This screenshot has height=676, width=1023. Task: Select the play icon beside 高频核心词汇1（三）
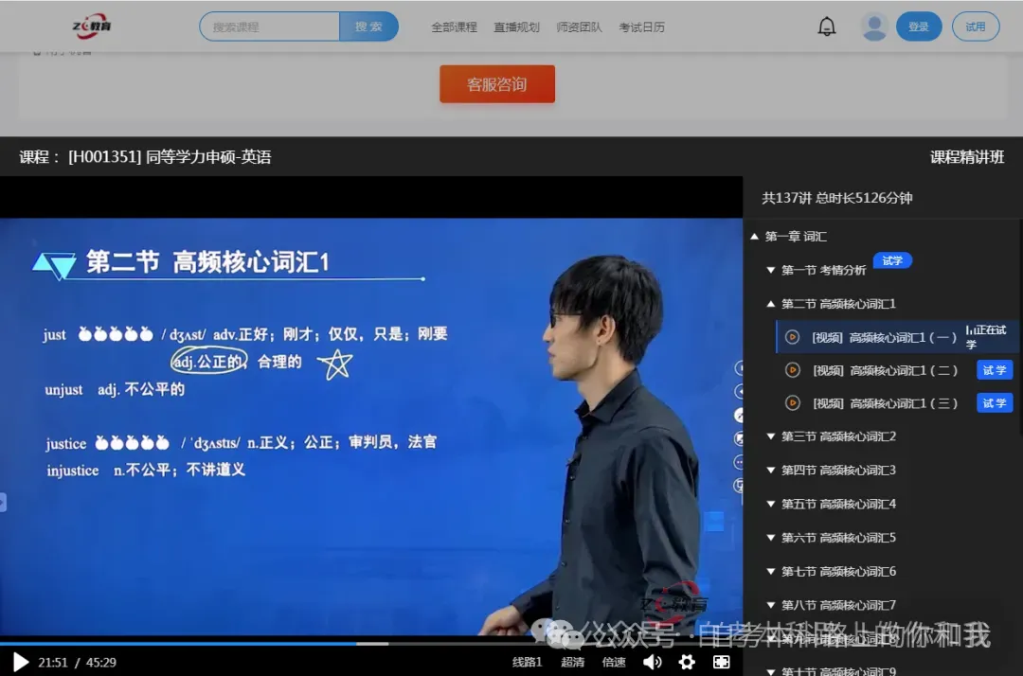click(x=793, y=402)
